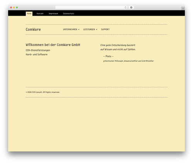
Task: Click the quote line Eine gute Entscheidung basiert
Action: tap(118, 45)
